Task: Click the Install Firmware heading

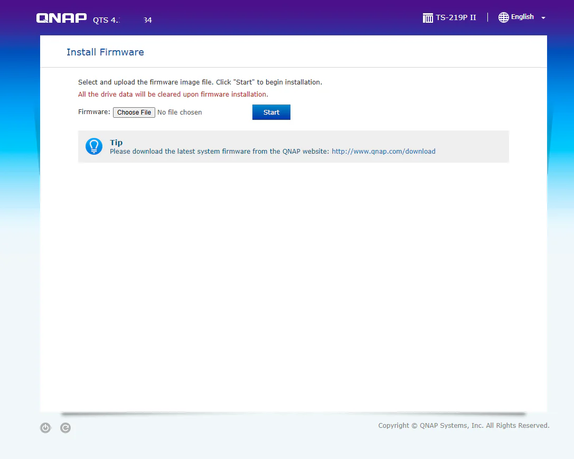Action: (106, 52)
